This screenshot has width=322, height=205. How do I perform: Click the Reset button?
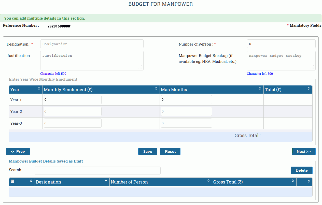point(170,152)
